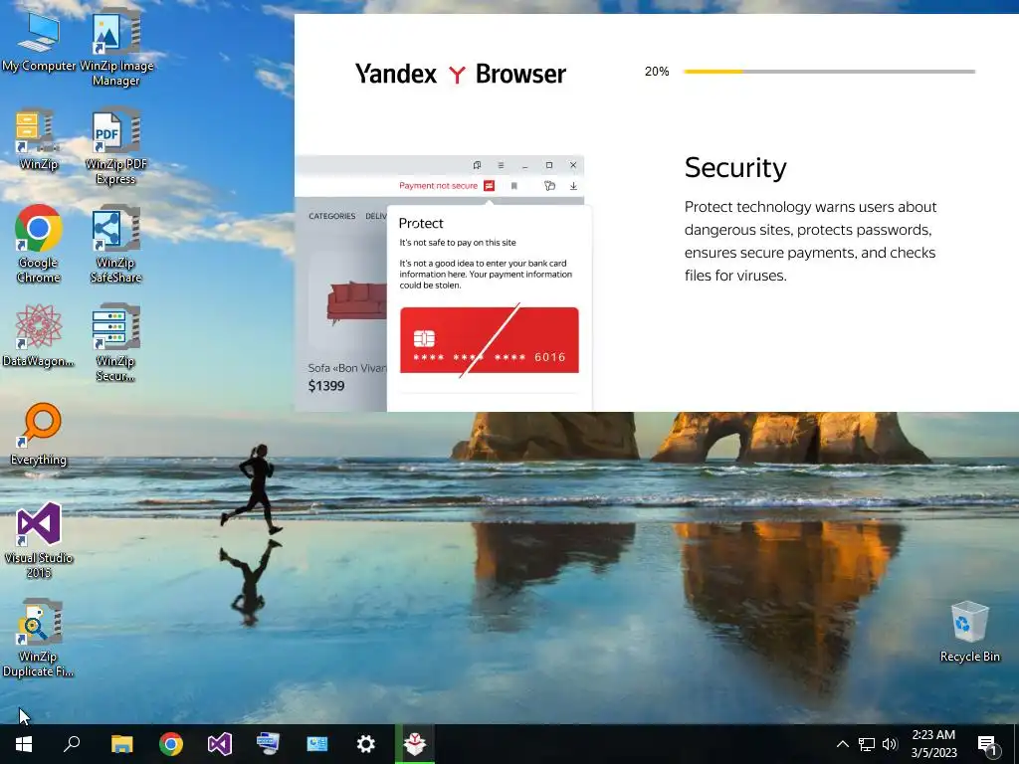Open WinZip Image Manager shortcut

tap(116, 49)
